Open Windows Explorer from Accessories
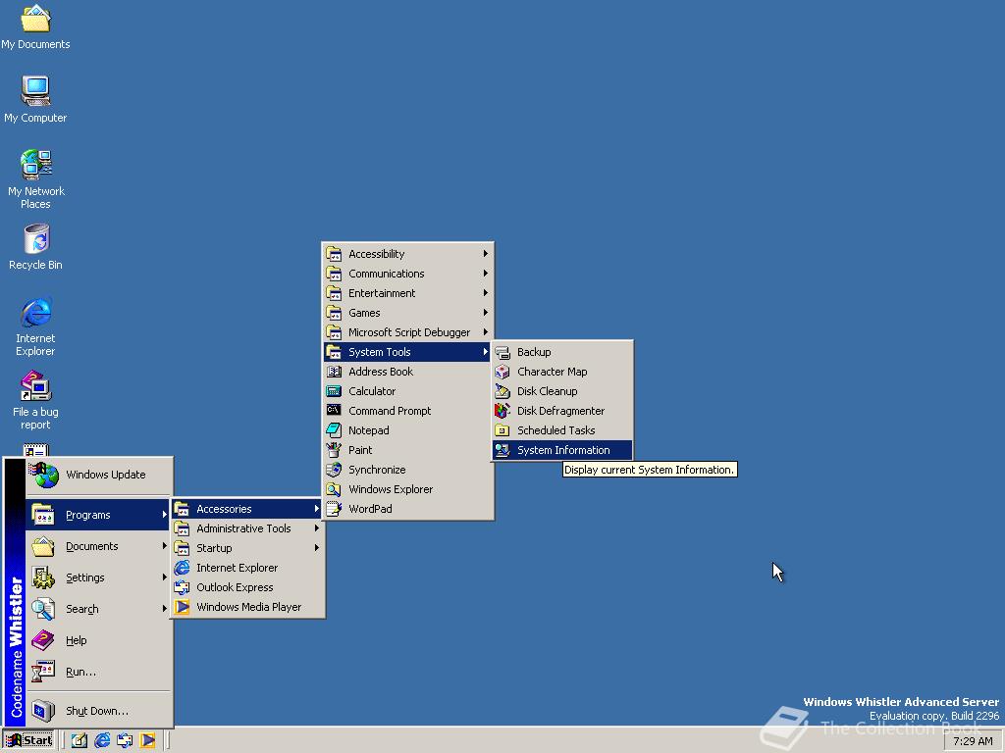 [x=408, y=489]
